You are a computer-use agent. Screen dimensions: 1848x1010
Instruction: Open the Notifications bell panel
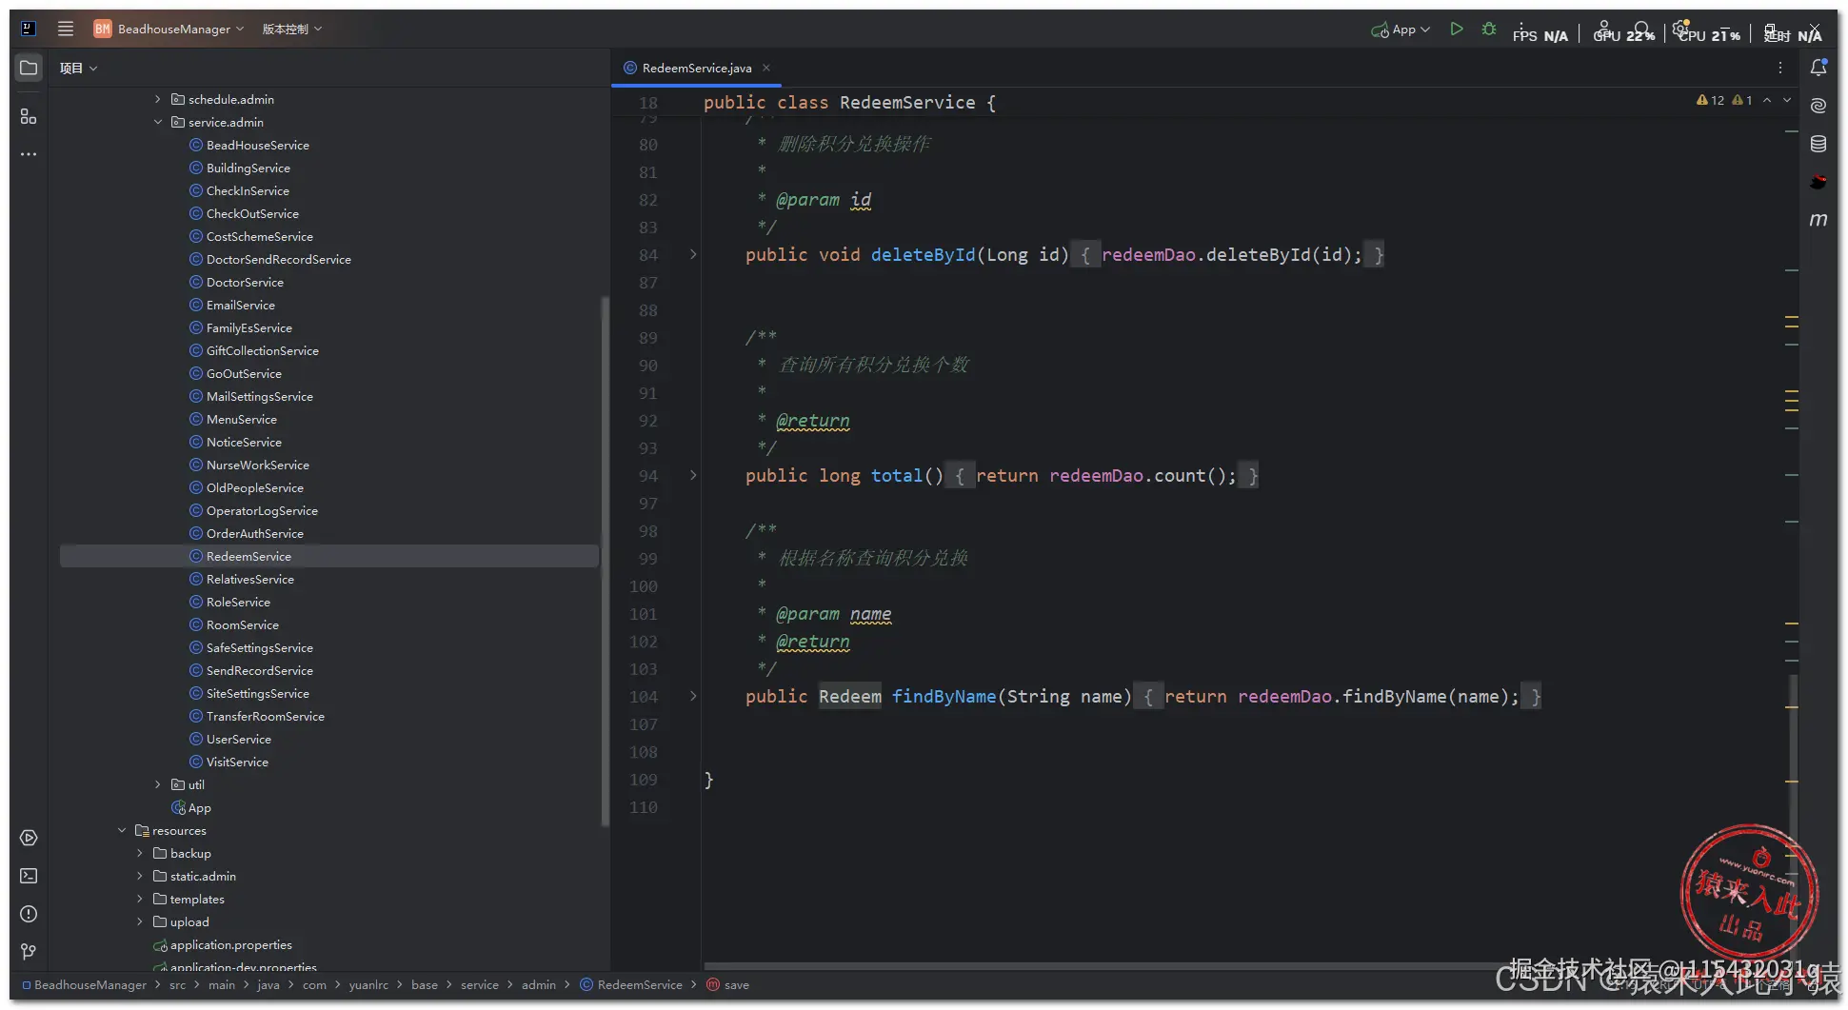1818,68
